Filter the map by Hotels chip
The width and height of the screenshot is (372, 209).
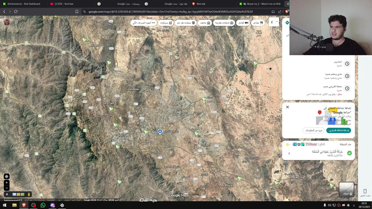coord(243,23)
